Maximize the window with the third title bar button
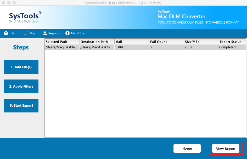247x159 pixels. tap(14, 3)
